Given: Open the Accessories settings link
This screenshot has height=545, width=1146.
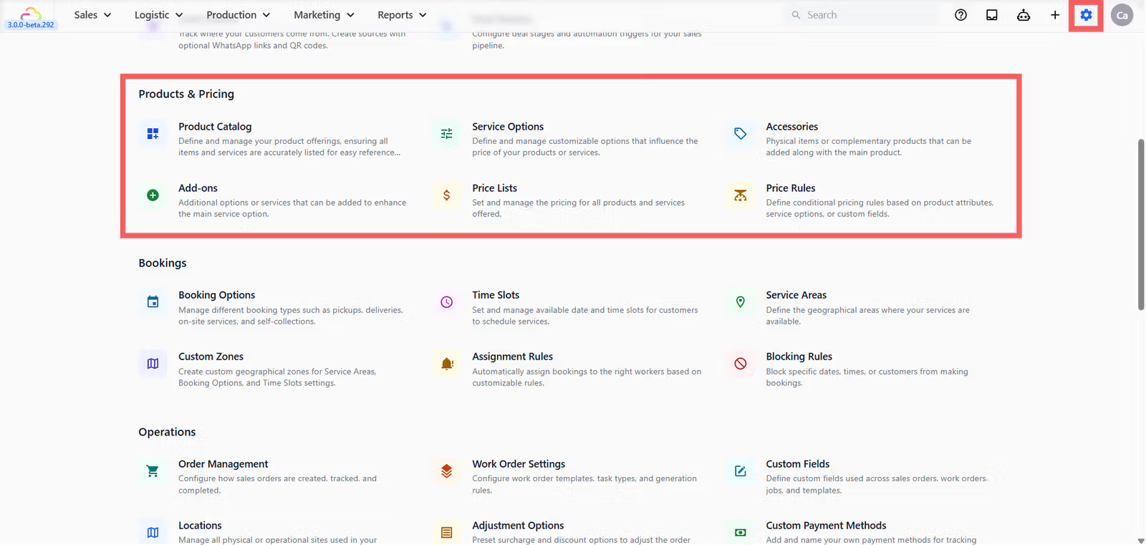Looking at the screenshot, I should [x=791, y=127].
